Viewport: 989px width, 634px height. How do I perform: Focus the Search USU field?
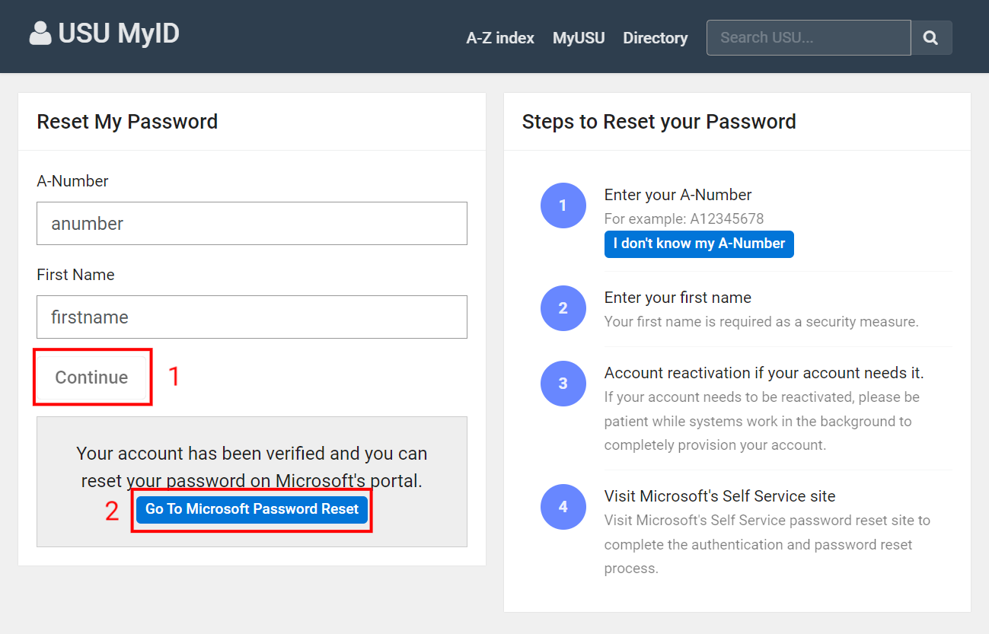(809, 37)
